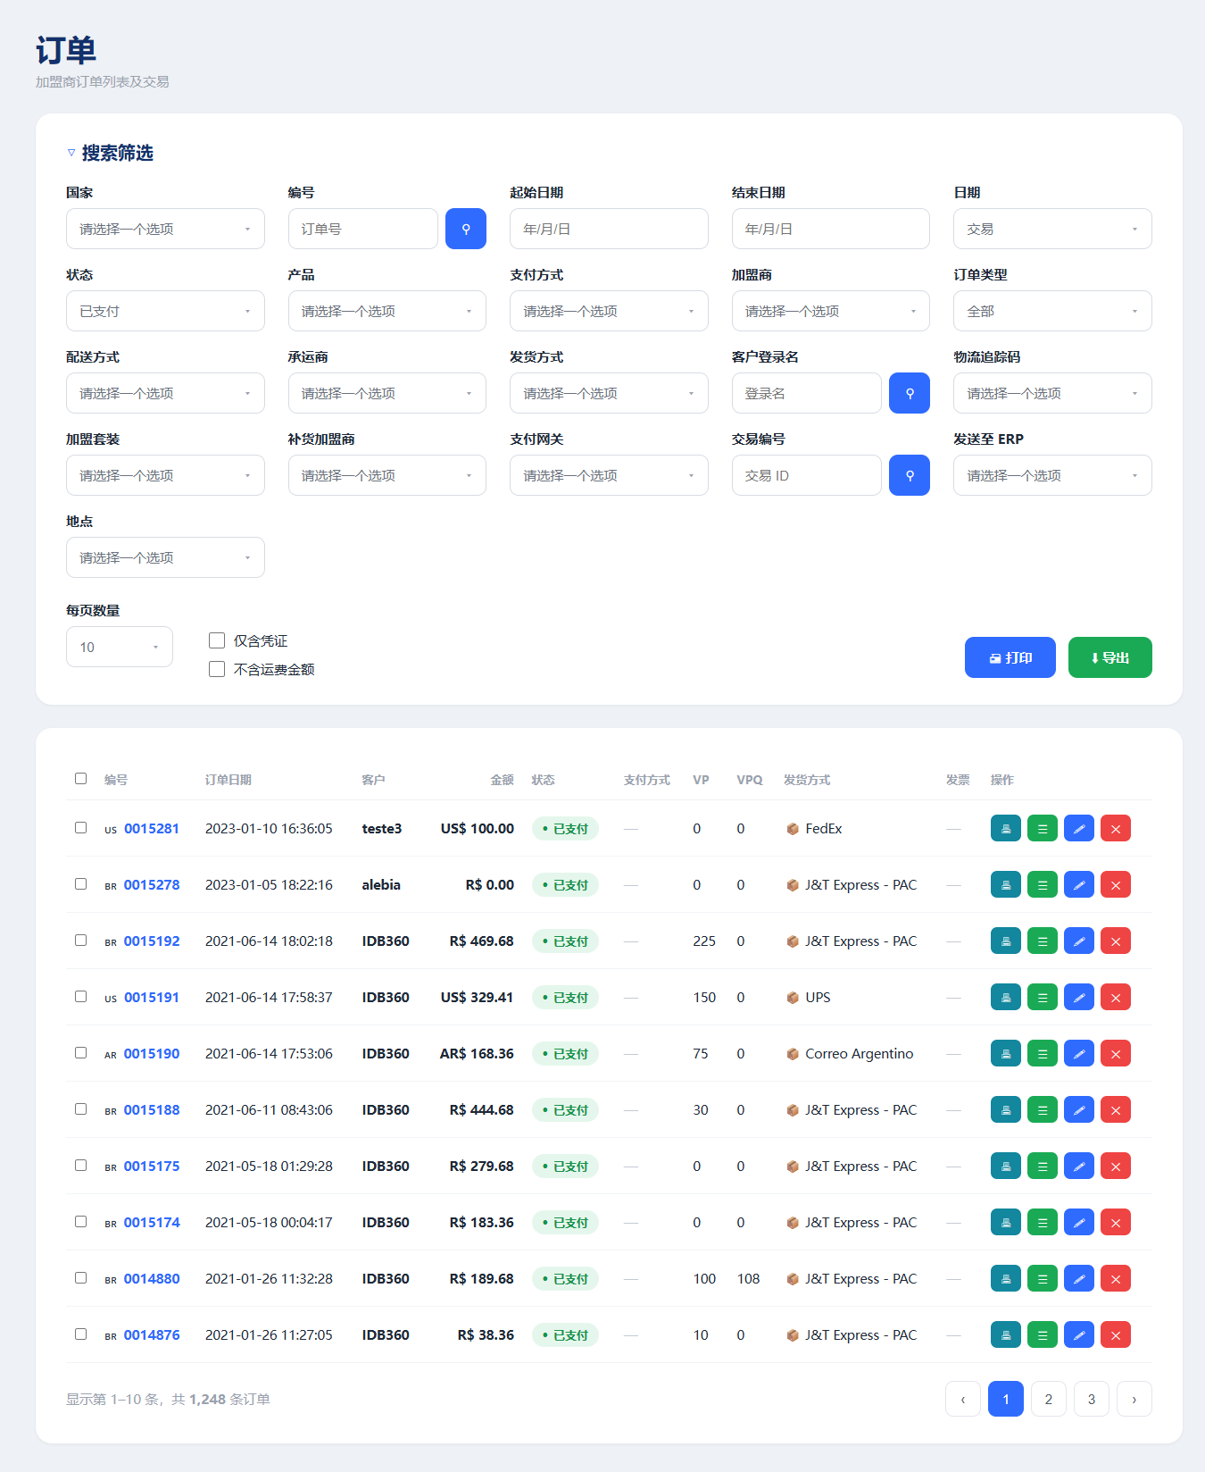
Task: Click the blue 打印 print button
Action: point(1010,657)
